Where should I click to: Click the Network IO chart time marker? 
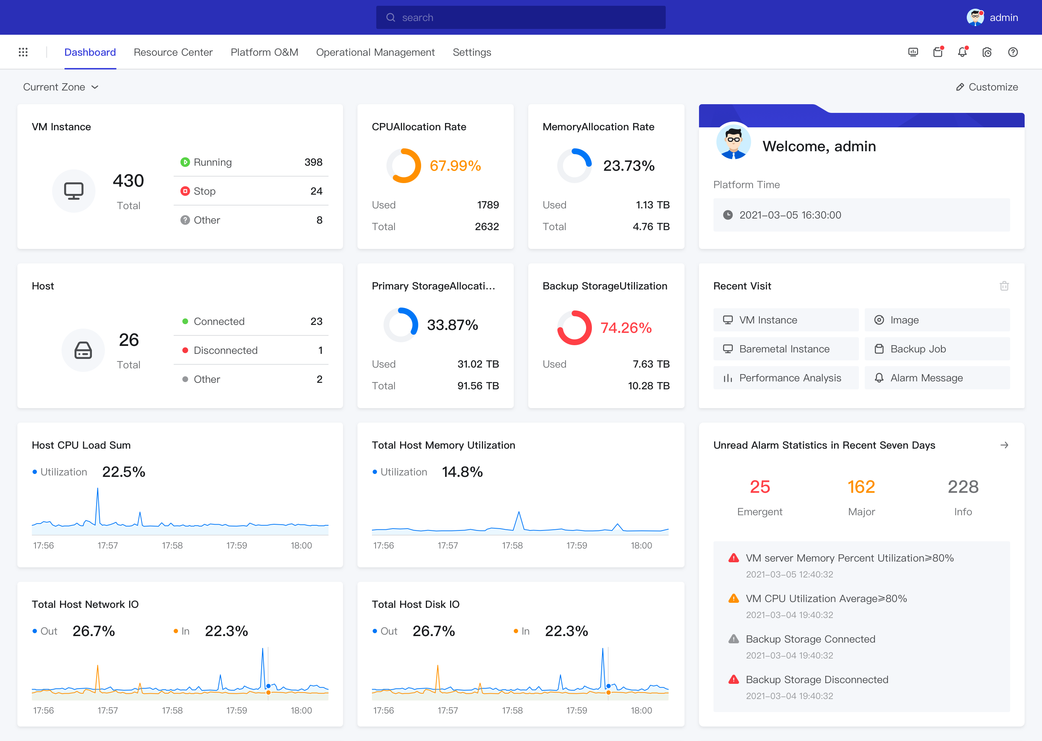[268, 686]
